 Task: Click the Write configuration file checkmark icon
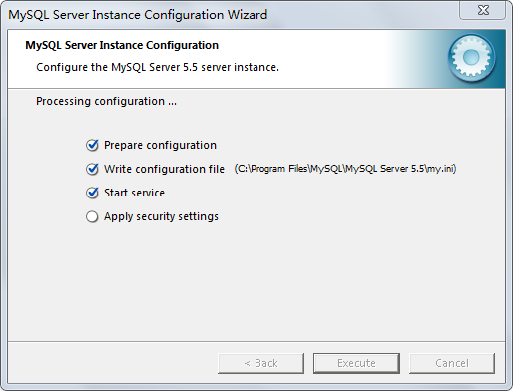[x=92, y=169]
